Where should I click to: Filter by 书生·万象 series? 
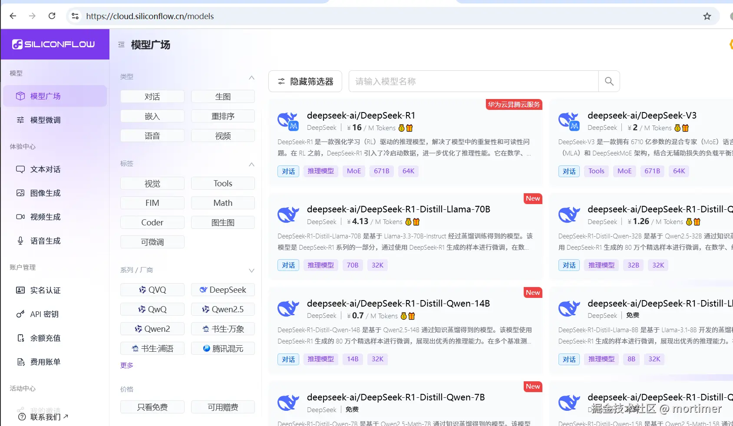pyautogui.click(x=223, y=329)
